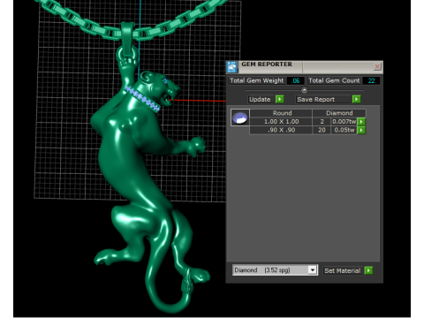Image resolution: width=424 pixels, height=318 pixels.
Task: Click the Set Material button
Action: [x=343, y=270]
